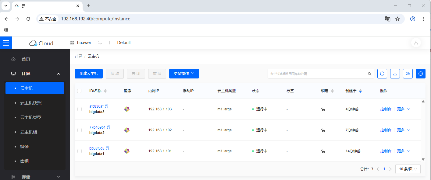Screen dimensions: 431x180
Task: Toggle the hamburger sidebar menu button
Action: 6,43
